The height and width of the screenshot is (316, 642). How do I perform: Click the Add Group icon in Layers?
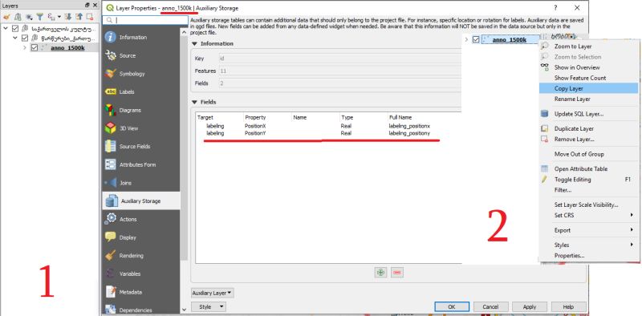click(18, 17)
